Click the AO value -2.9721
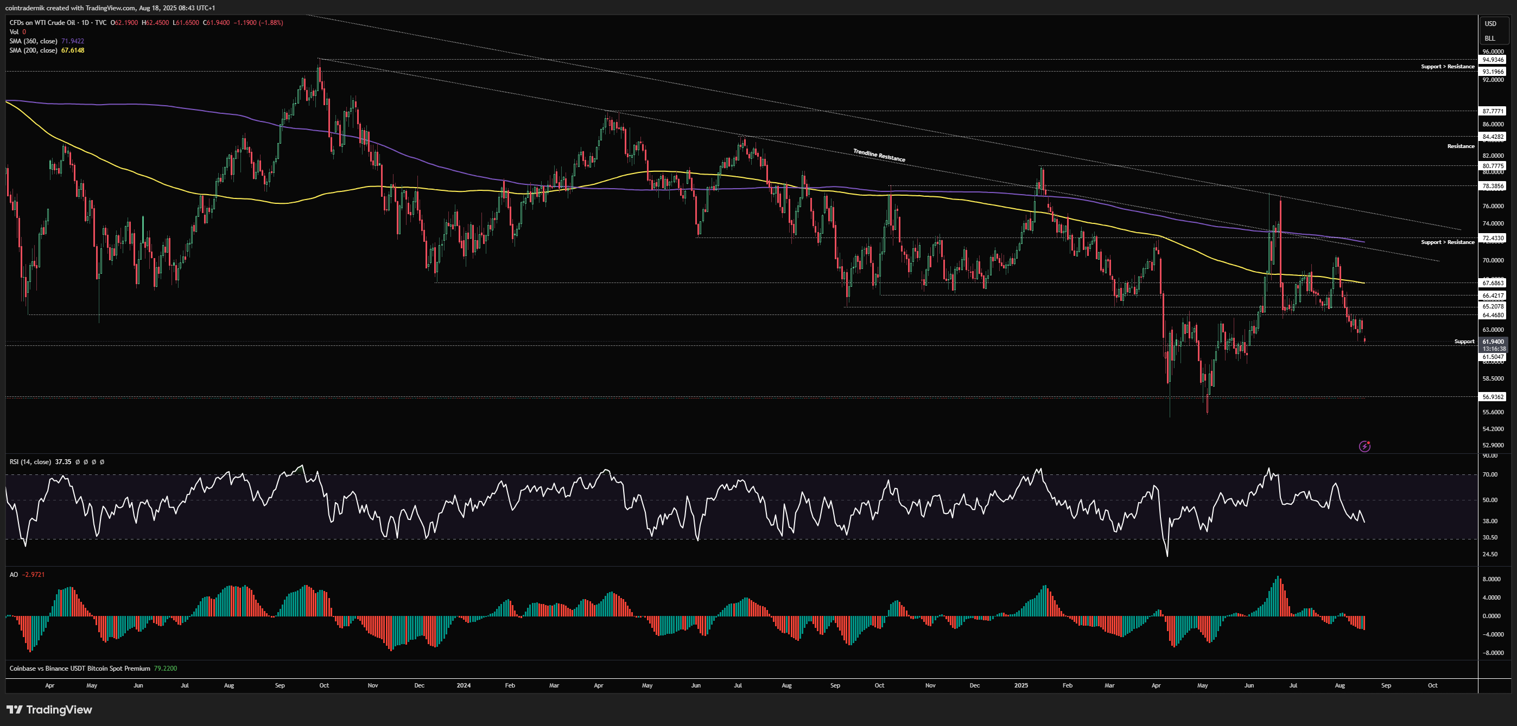Viewport: 1517px width, 726px height. [x=33, y=575]
